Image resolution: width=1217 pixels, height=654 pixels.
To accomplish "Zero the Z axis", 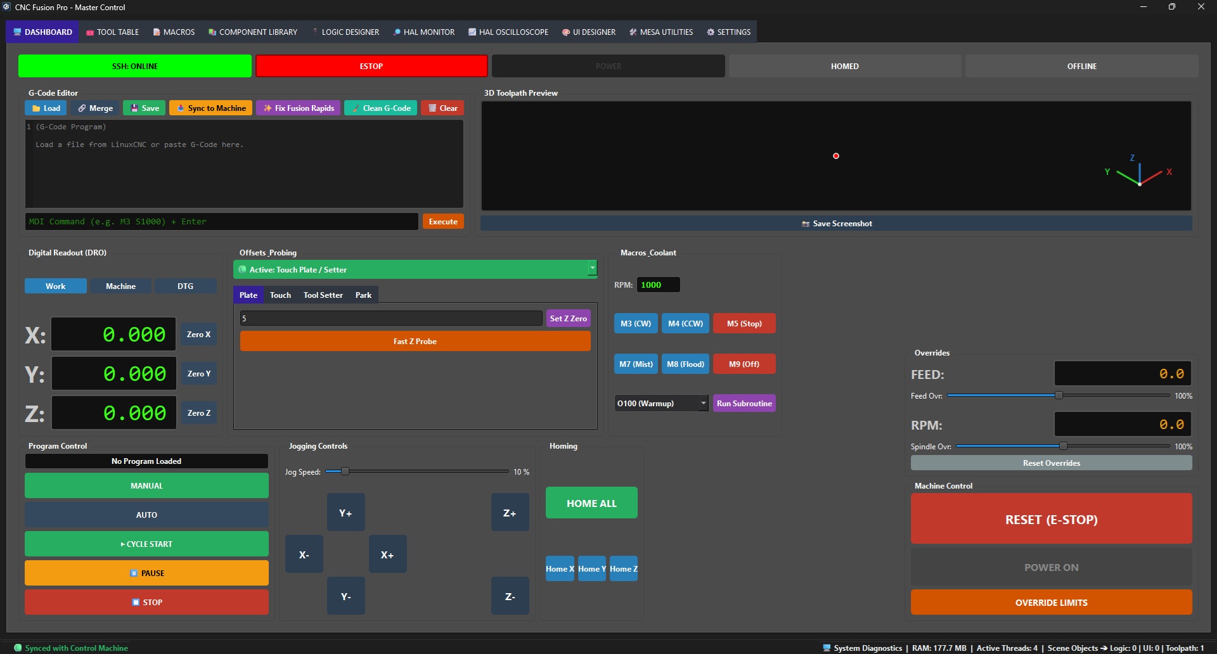I will 199,413.
